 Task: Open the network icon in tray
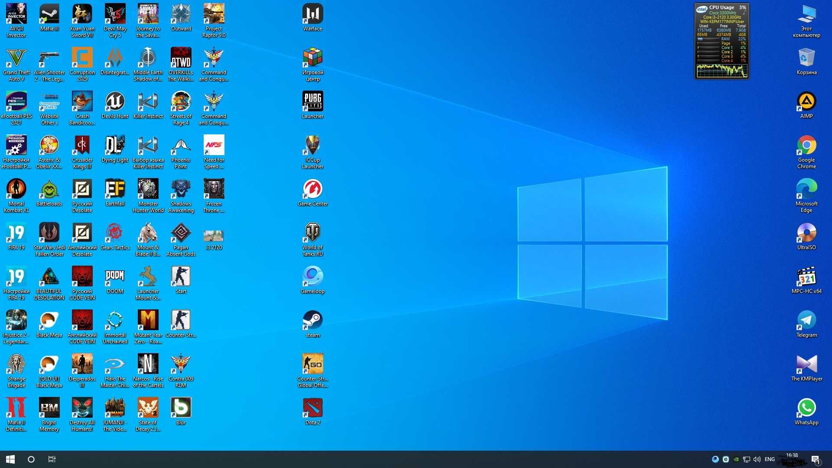(747, 459)
